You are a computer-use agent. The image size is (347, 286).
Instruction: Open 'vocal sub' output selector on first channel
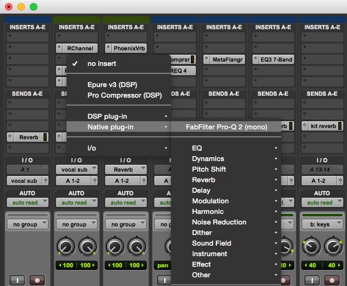pyautogui.click(x=24, y=181)
